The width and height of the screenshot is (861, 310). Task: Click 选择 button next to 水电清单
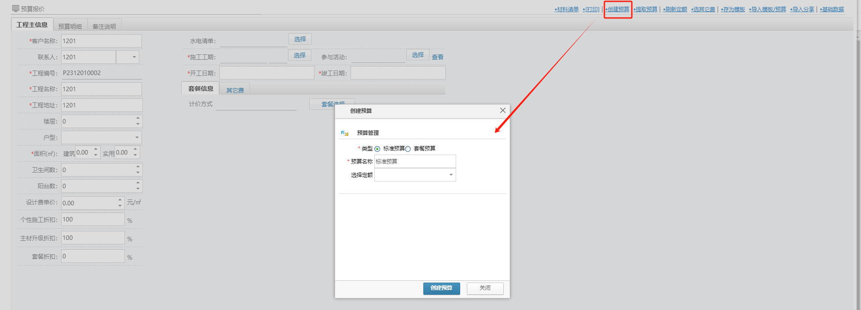pos(300,40)
